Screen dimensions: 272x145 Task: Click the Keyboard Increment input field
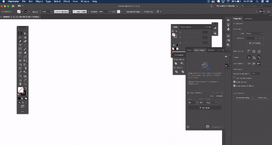coord(255,74)
